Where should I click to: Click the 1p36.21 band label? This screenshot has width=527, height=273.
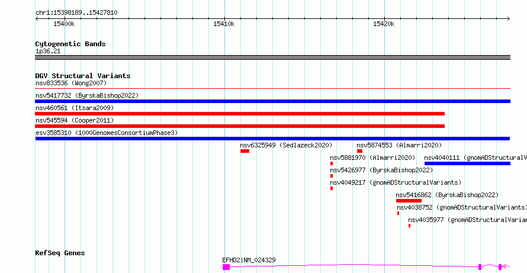point(48,52)
